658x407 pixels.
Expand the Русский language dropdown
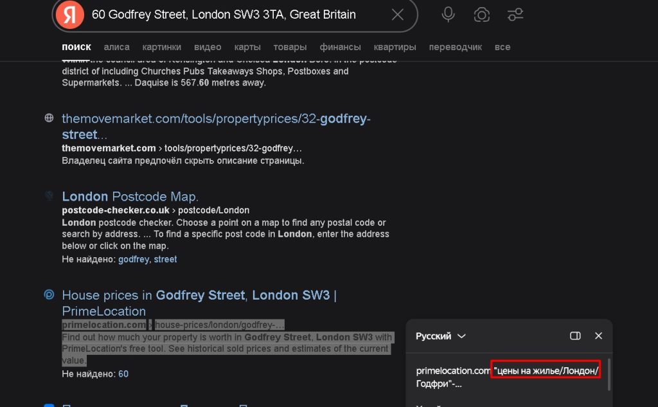440,336
